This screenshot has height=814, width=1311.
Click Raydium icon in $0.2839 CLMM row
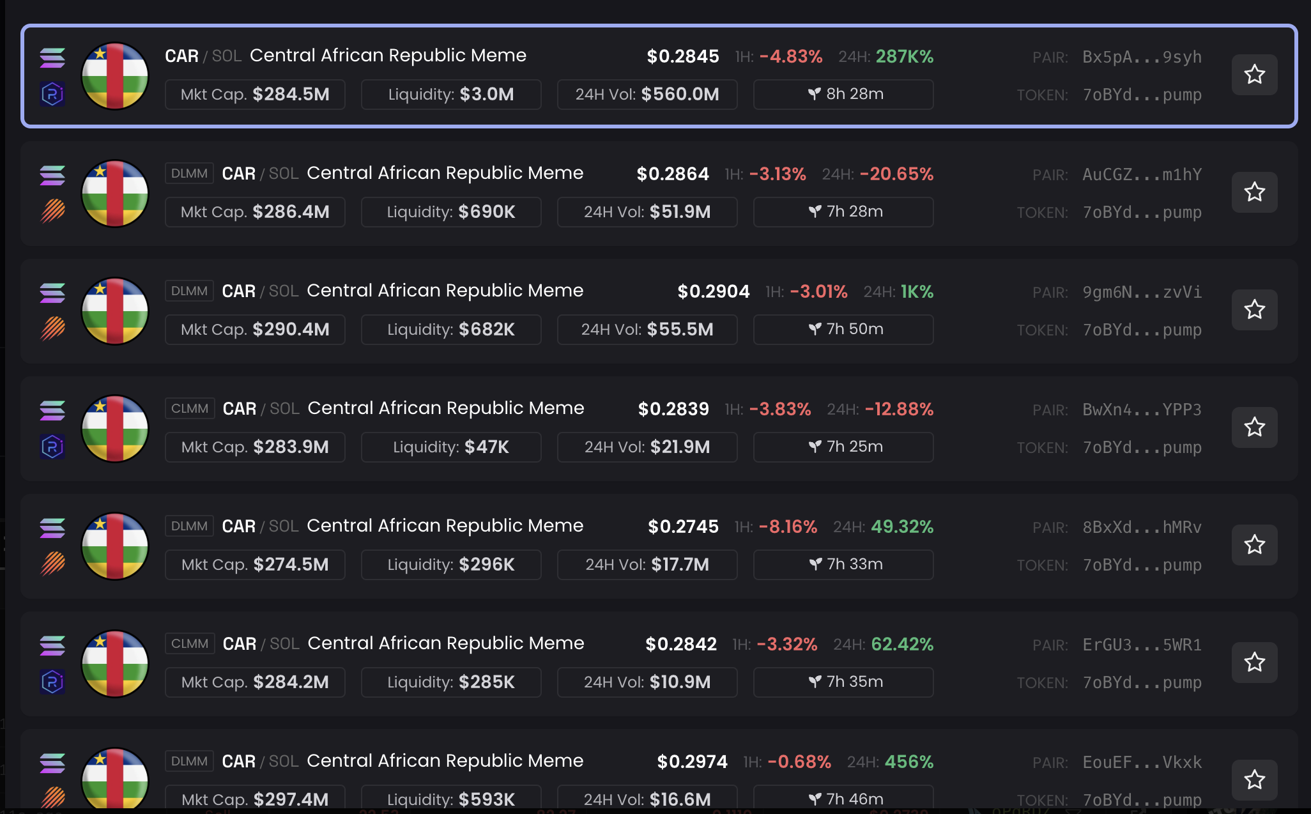coord(52,447)
